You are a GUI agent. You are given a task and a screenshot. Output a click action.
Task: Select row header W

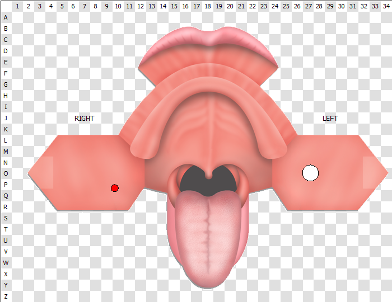[6, 263]
